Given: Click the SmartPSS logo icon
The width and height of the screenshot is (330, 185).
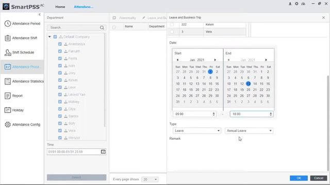Looking at the screenshot, I should point(6,7).
